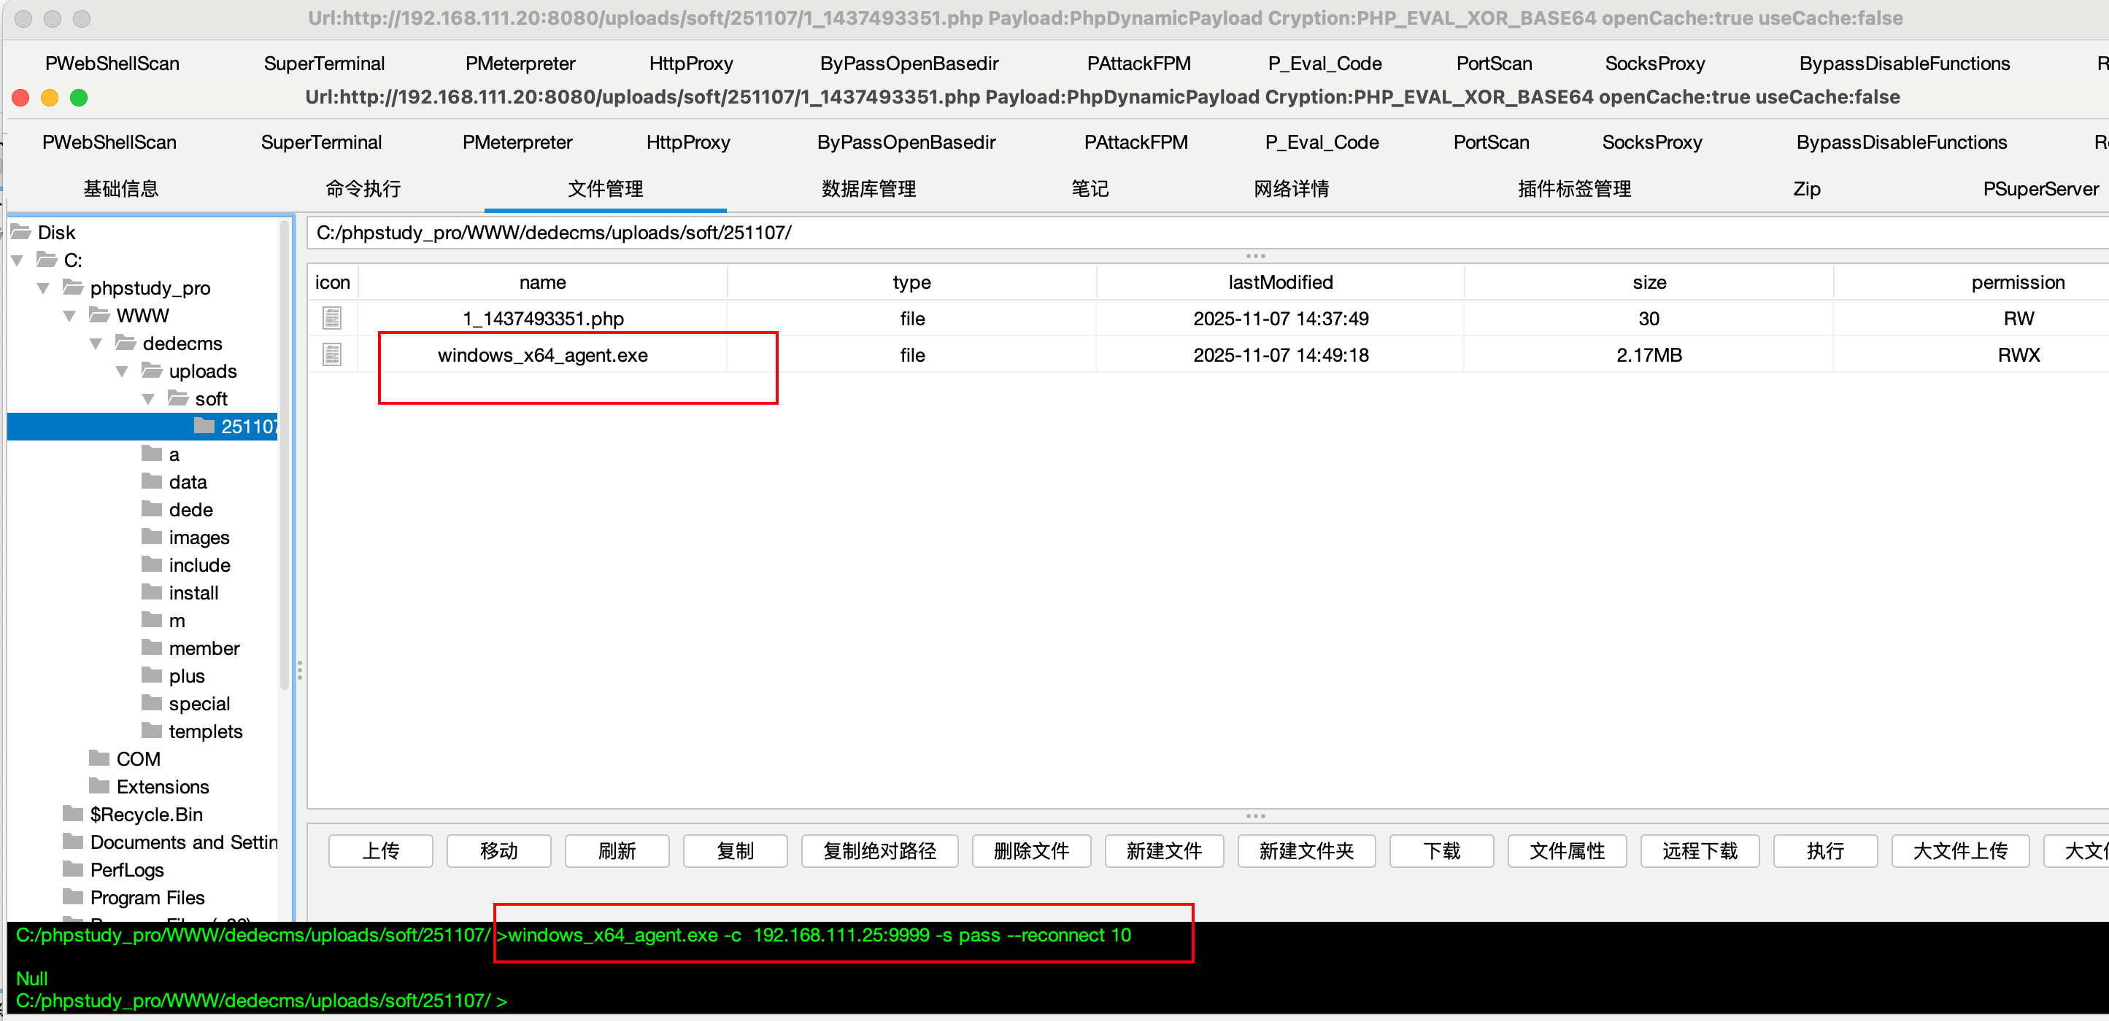Collapse the soft folder arrow
The height and width of the screenshot is (1021, 2109).
[149, 399]
